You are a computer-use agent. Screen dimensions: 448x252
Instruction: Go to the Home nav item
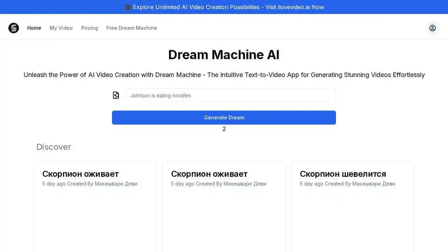point(34,28)
